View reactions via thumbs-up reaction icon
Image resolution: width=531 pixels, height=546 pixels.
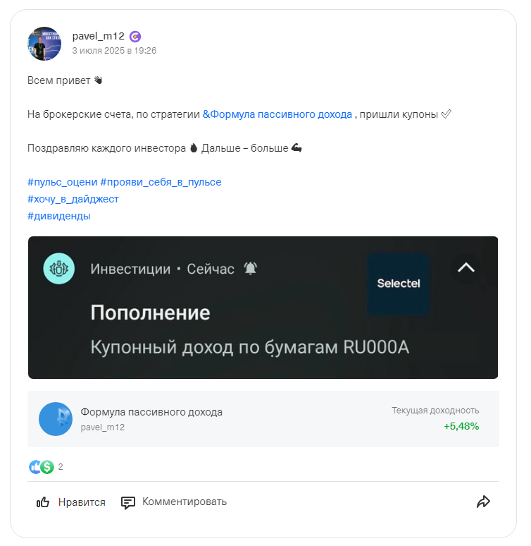pos(34,467)
